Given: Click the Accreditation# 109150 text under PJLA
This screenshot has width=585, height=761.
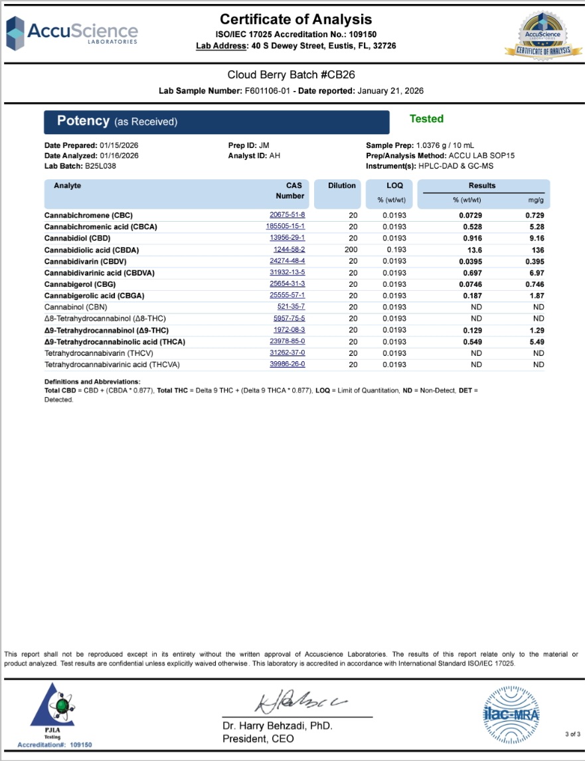Looking at the screenshot, I should tap(54, 745).
